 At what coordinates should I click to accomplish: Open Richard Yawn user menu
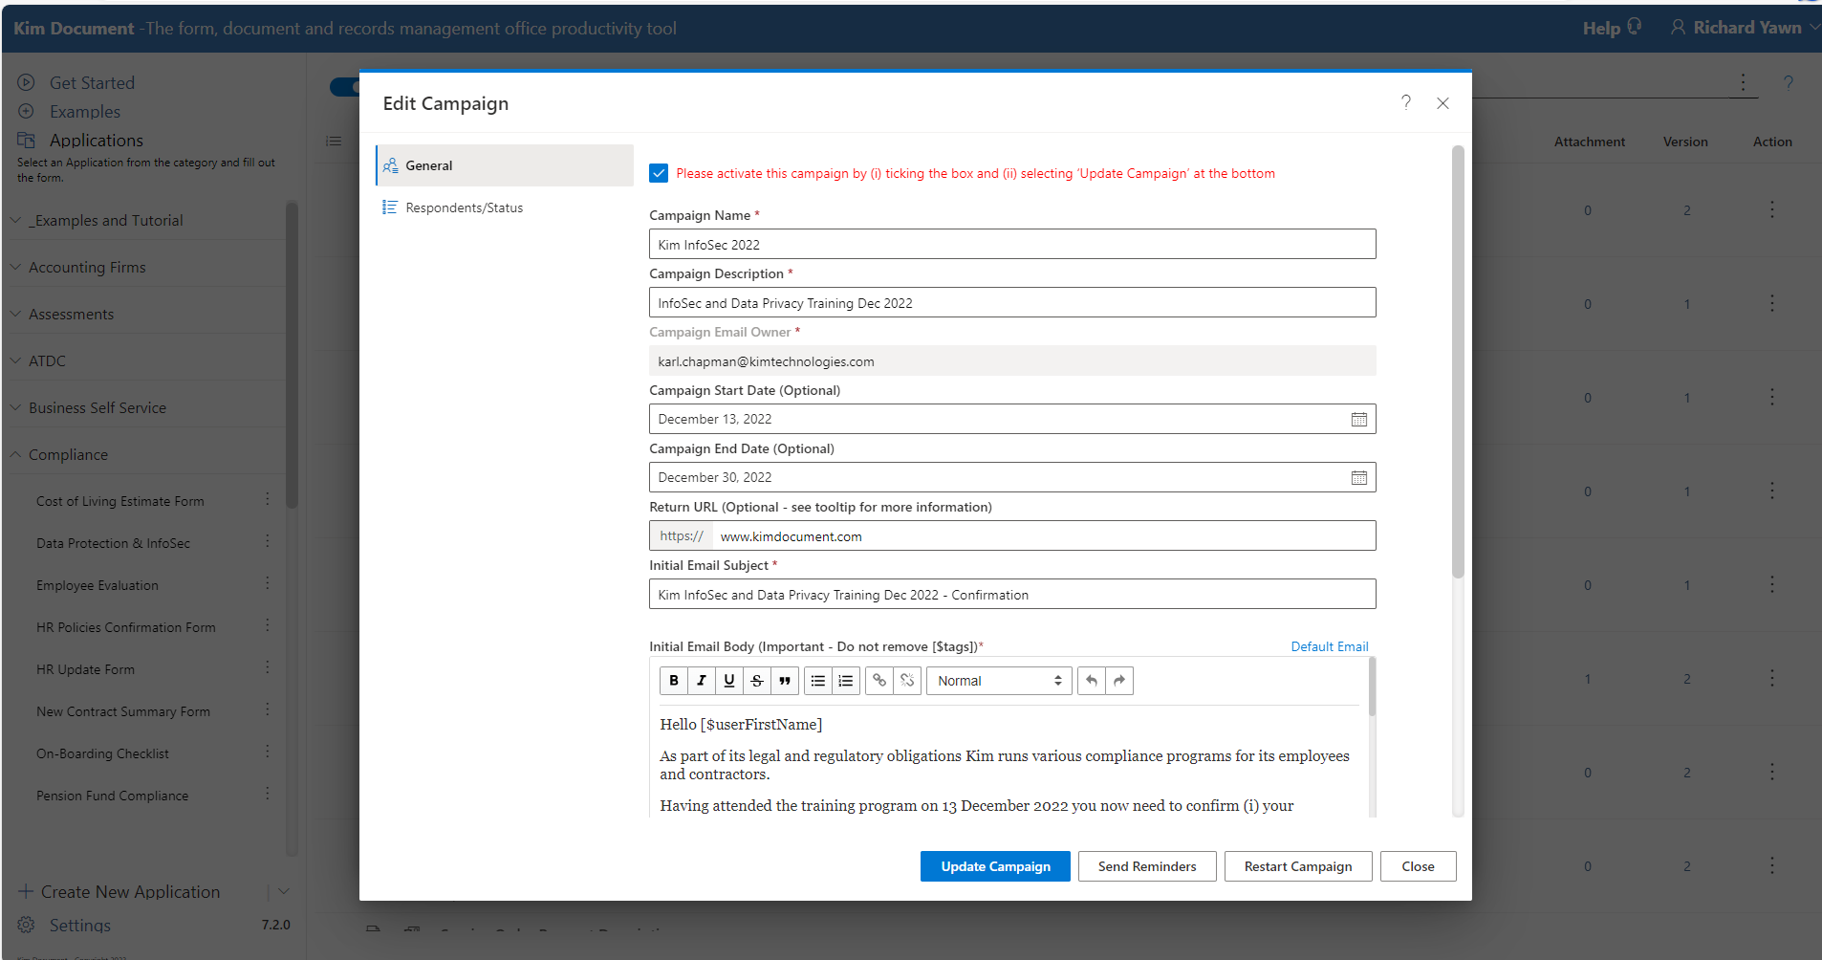1745,28
